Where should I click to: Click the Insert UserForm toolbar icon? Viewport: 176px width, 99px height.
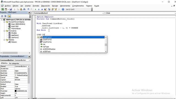point(6,9)
